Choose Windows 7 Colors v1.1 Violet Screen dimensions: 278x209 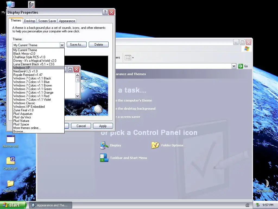39,100
